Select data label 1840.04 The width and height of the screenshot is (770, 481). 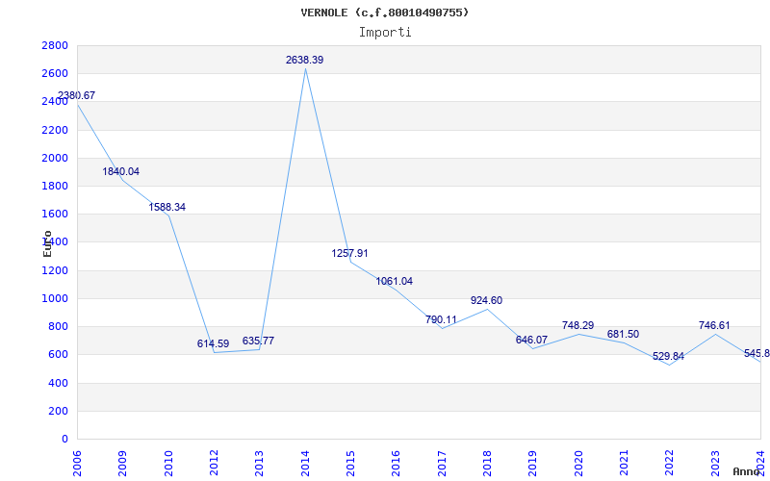[121, 172]
